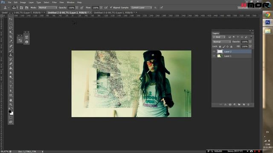This screenshot has height=153, width=273.
Task: Hide Layer 1 visibility eye
Action: 214,56
